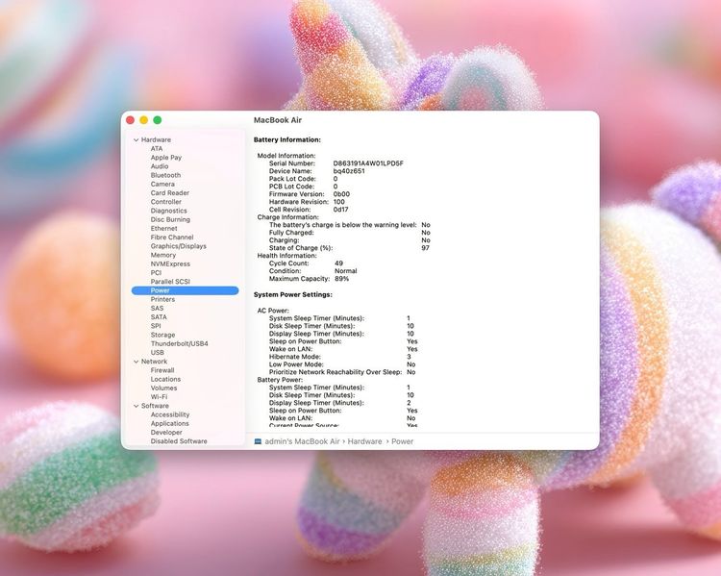Select SPI in the sidebar
Viewport: 721px width, 576px height.
(x=156, y=326)
